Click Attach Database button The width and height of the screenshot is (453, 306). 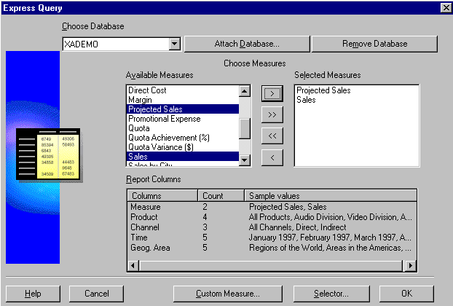pos(247,44)
